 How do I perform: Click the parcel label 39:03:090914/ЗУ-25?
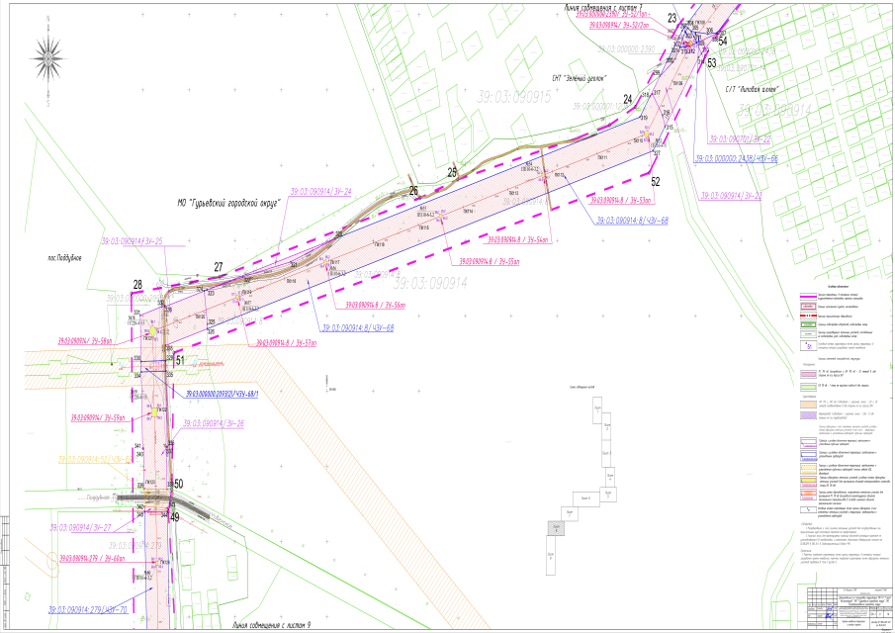click(x=132, y=241)
